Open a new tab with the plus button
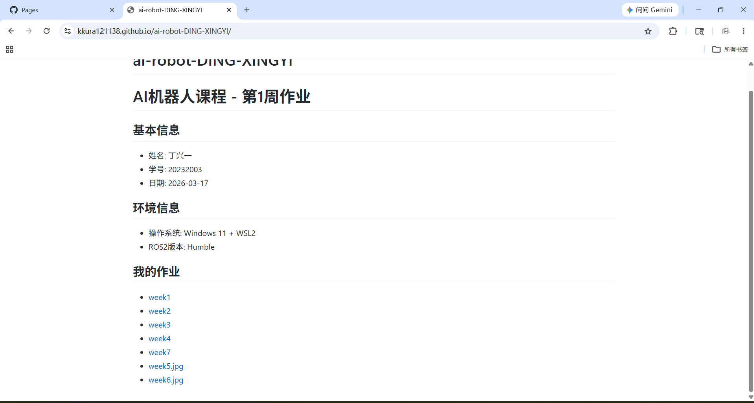Screen dimensions: 754x403 point(247,10)
